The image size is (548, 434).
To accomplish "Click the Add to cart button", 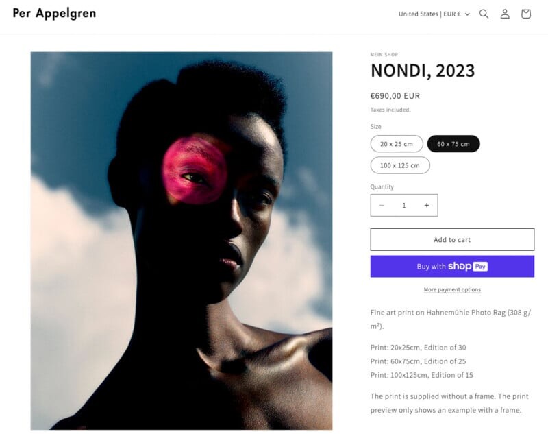I will pyautogui.click(x=452, y=239).
